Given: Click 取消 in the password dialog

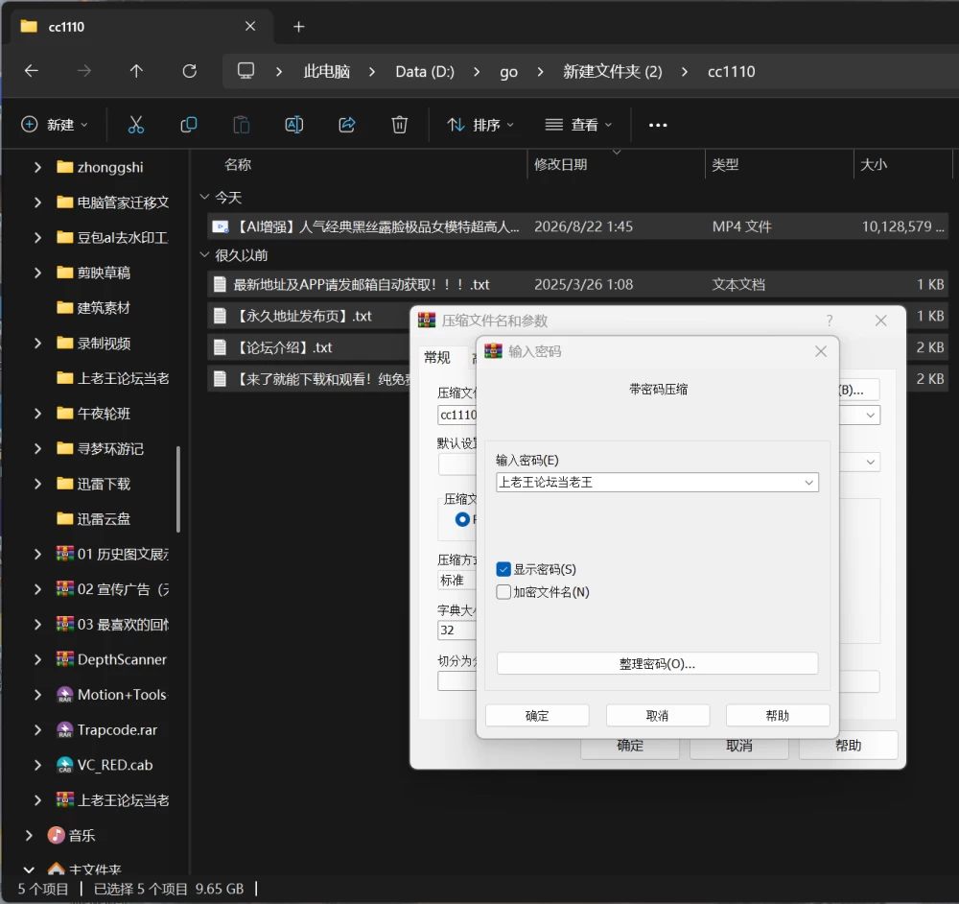Looking at the screenshot, I should pos(658,716).
